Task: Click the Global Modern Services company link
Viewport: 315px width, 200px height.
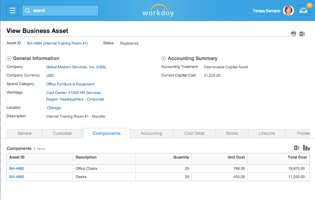Action: tap(76, 67)
